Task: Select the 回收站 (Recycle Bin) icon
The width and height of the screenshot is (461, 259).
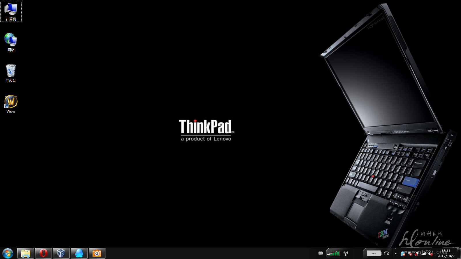Action: pyautogui.click(x=11, y=73)
